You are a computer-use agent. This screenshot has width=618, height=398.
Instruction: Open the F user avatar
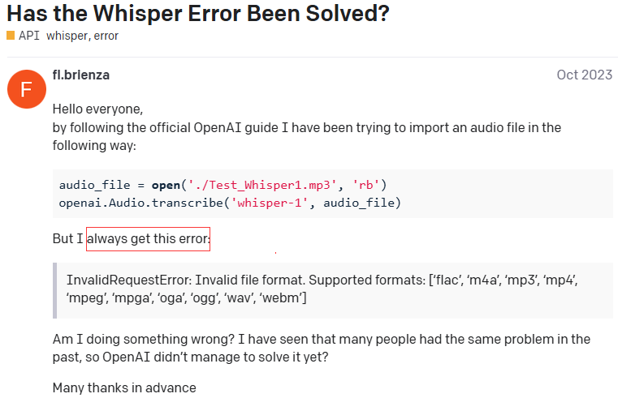click(25, 89)
